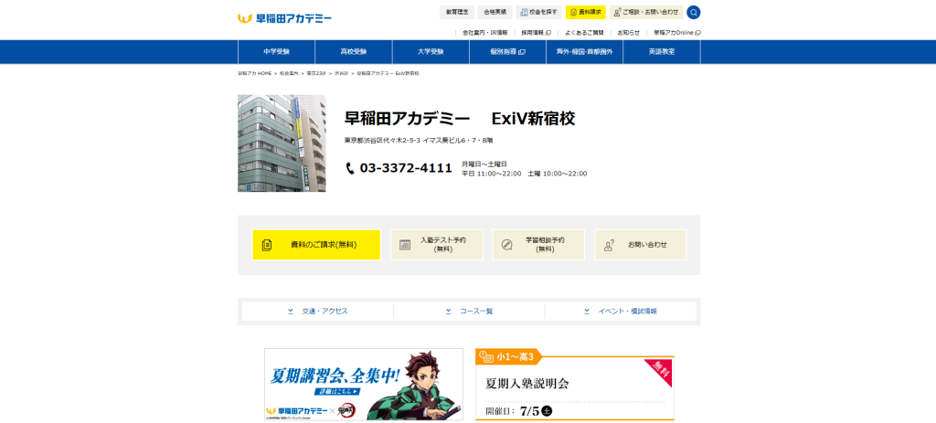
Task: Click the ExiV新宿校 building photo
Action: tap(282, 143)
